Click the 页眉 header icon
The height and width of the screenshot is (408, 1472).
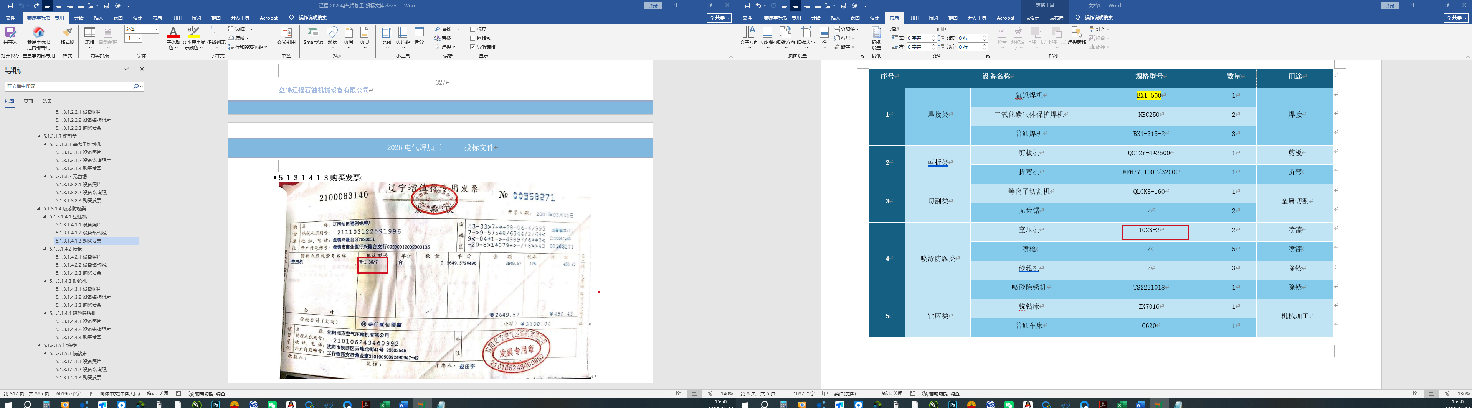pos(349,33)
